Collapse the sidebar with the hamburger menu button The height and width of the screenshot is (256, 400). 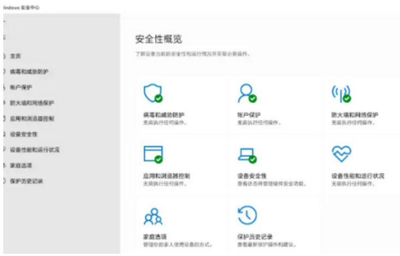tap(3, 37)
